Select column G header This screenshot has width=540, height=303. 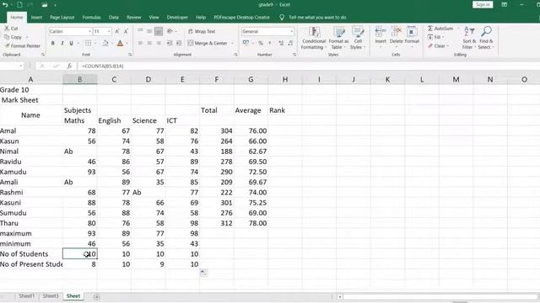pos(251,79)
